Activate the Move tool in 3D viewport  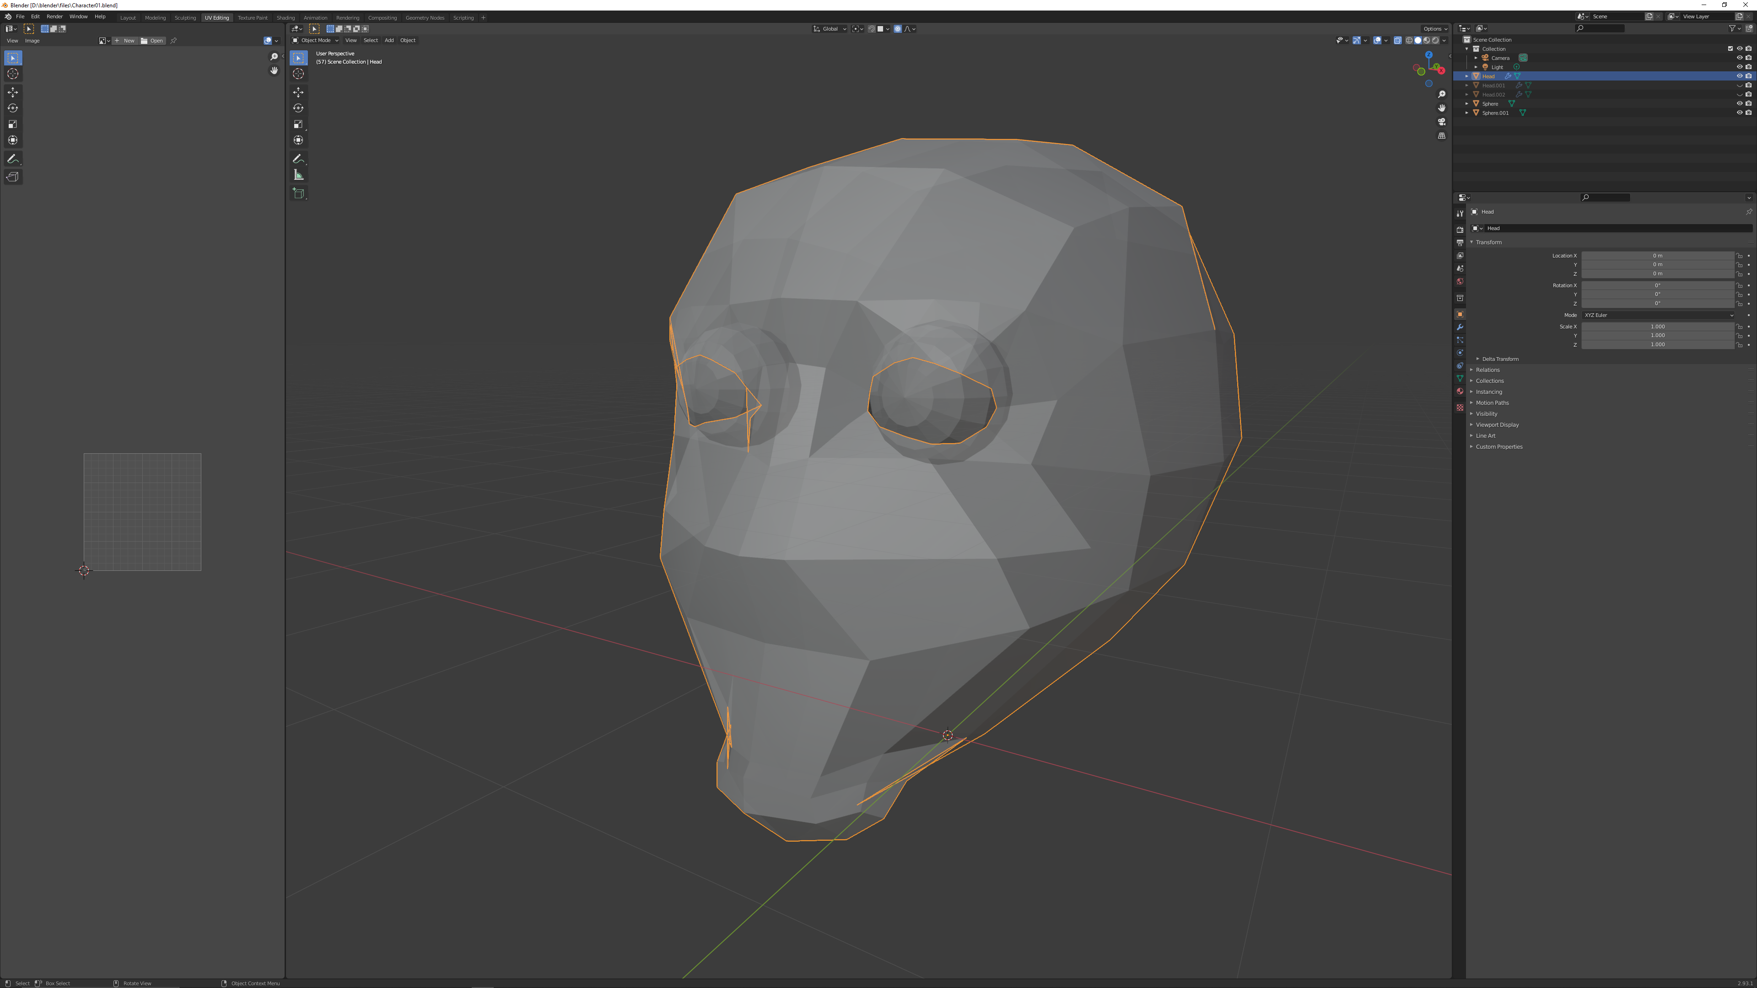pyautogui.click(x=298, y=92)
